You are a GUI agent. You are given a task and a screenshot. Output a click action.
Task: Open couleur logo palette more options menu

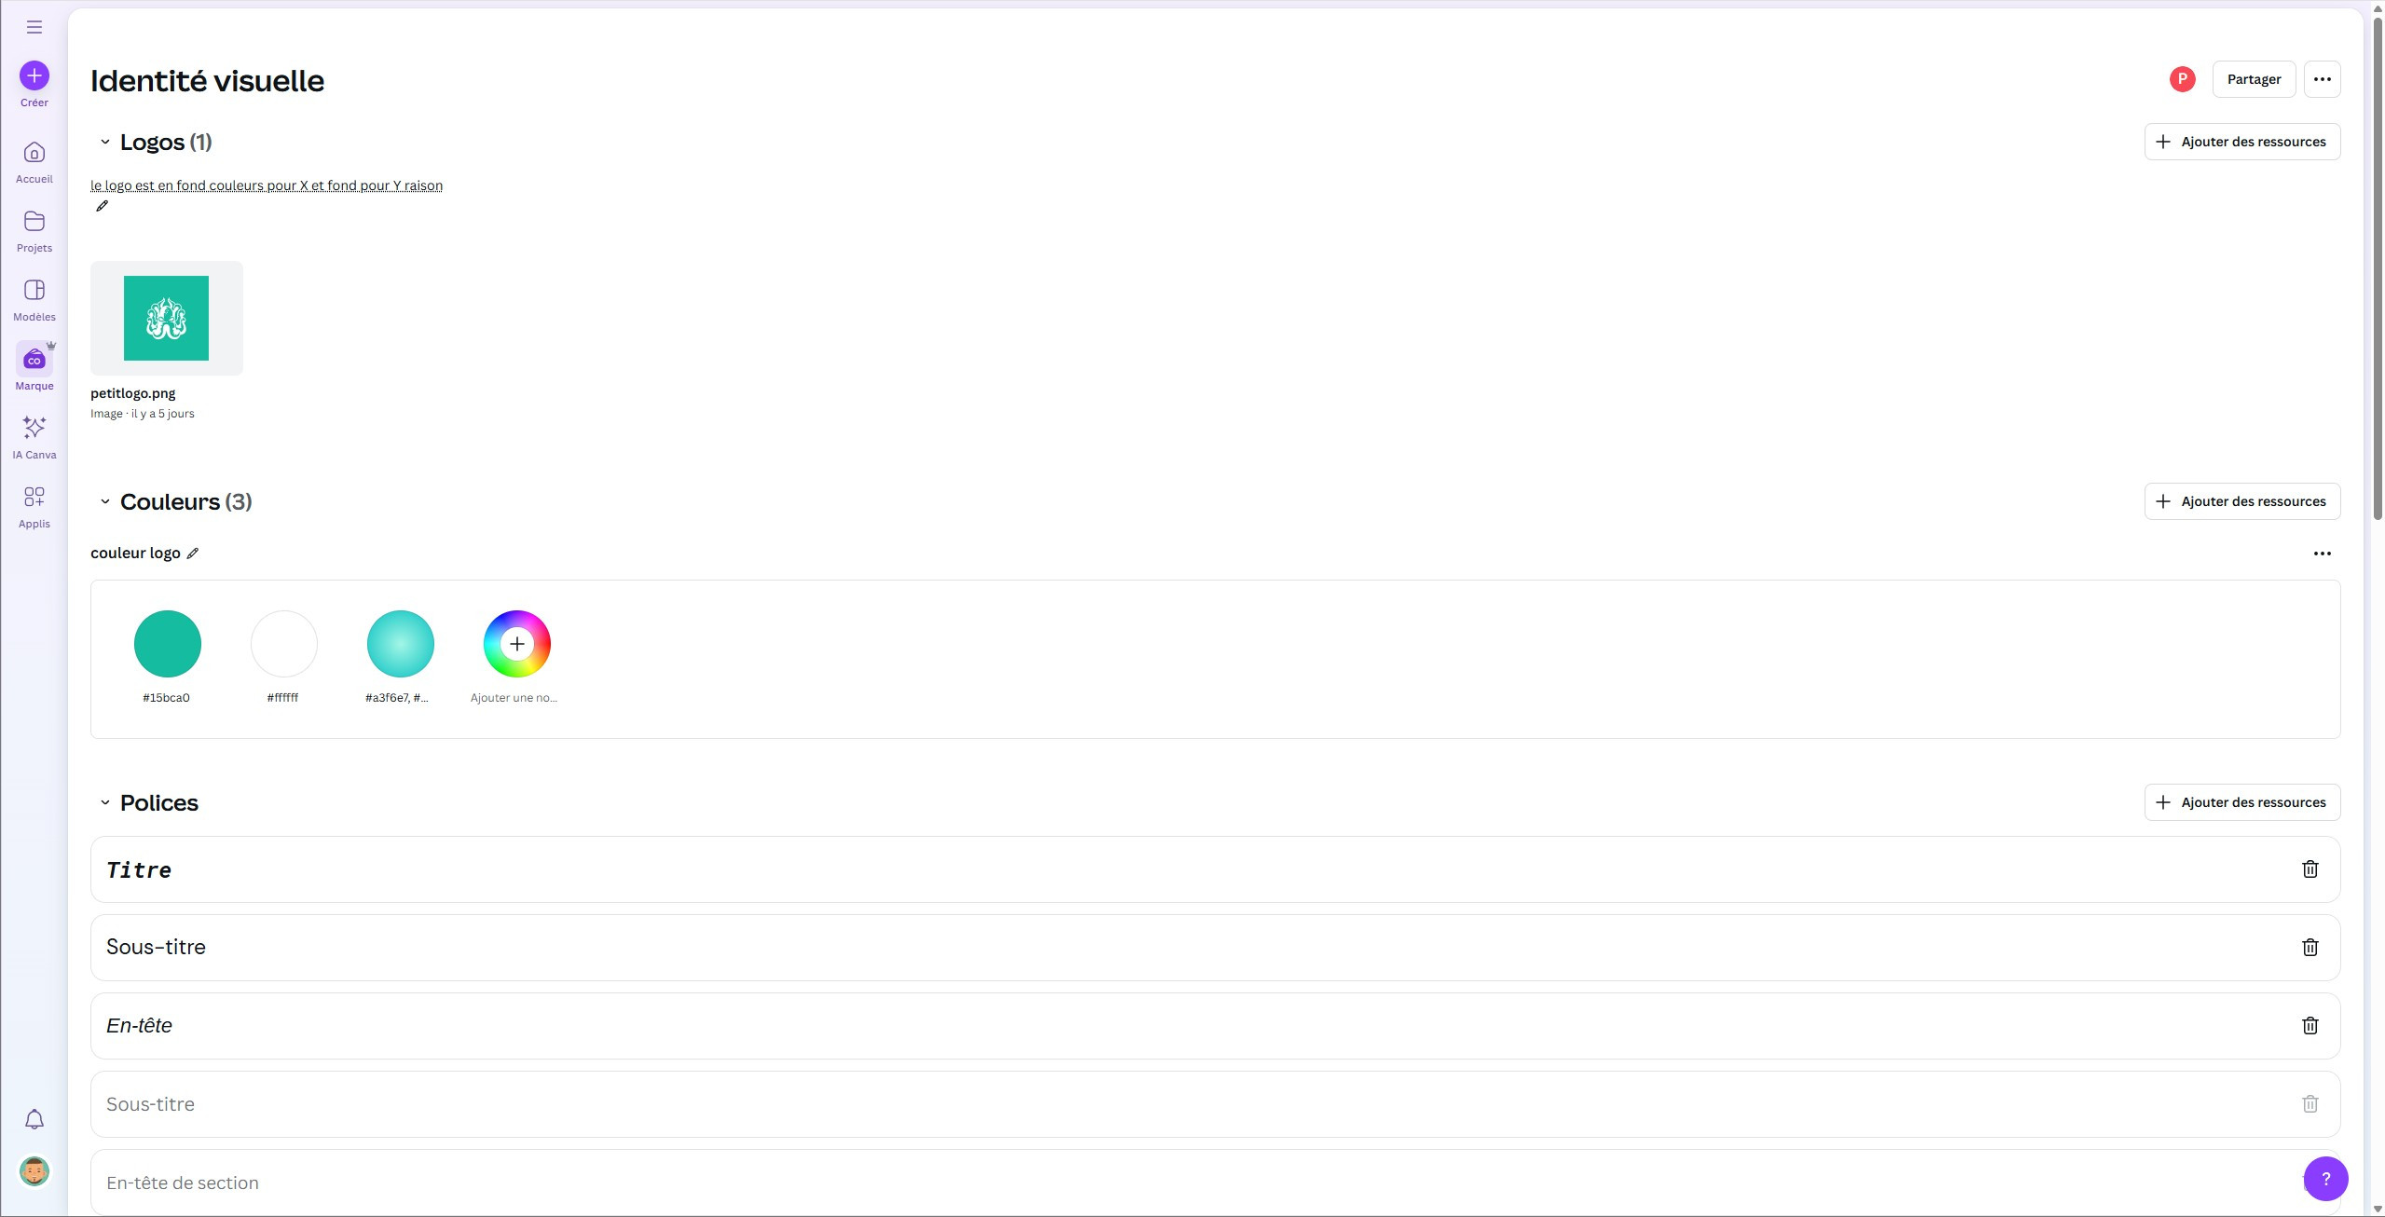[x=2322, y=554]
